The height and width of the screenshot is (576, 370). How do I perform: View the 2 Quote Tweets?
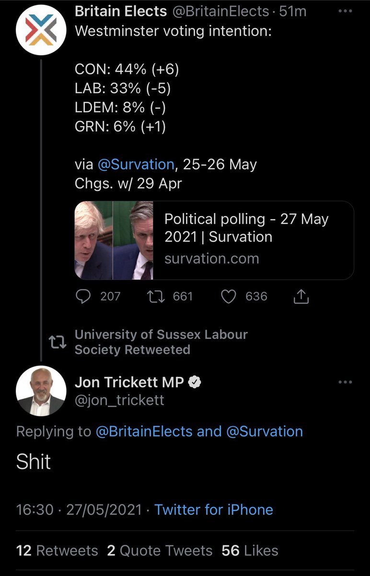pyautogui.click(x=160, y=551)
